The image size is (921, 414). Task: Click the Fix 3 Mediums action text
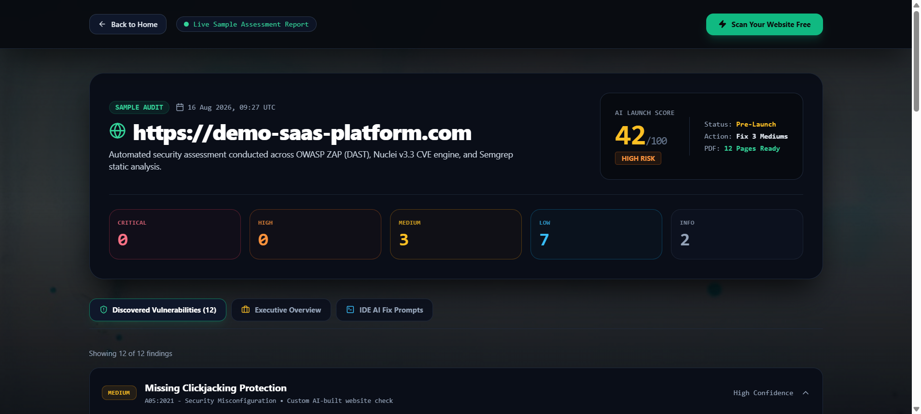(x=762, y=136)
